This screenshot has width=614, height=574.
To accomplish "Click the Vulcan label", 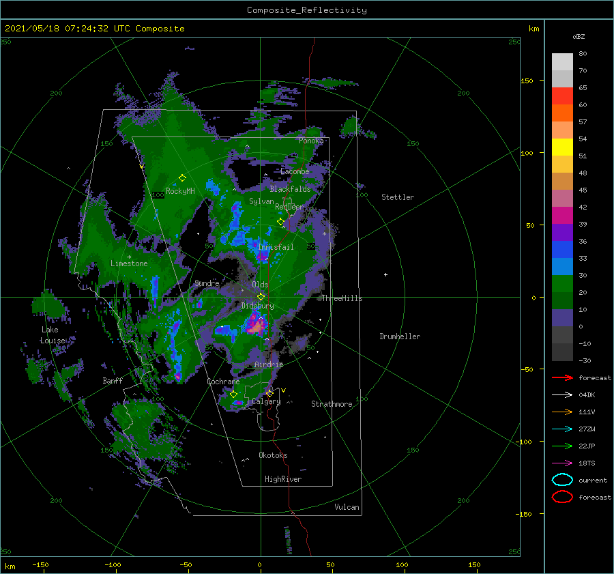I will (x=347, y=507).
